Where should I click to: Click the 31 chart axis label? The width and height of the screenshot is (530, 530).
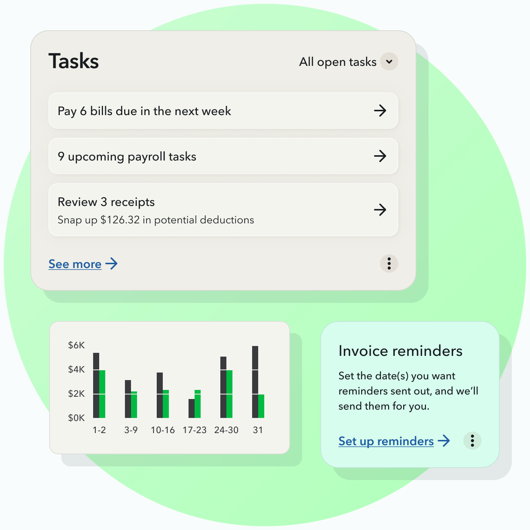[x=258, y=430]
